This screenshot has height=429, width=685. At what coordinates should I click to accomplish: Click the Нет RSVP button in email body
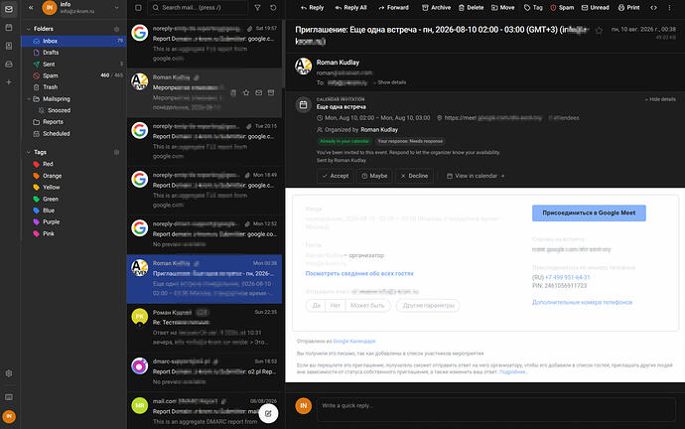336,306
